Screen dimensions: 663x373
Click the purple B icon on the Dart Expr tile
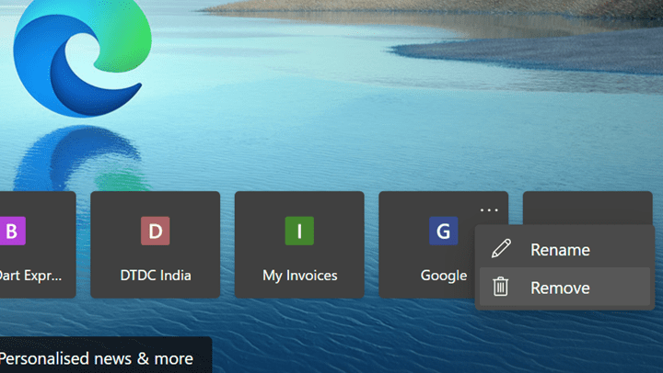[12, 231]
